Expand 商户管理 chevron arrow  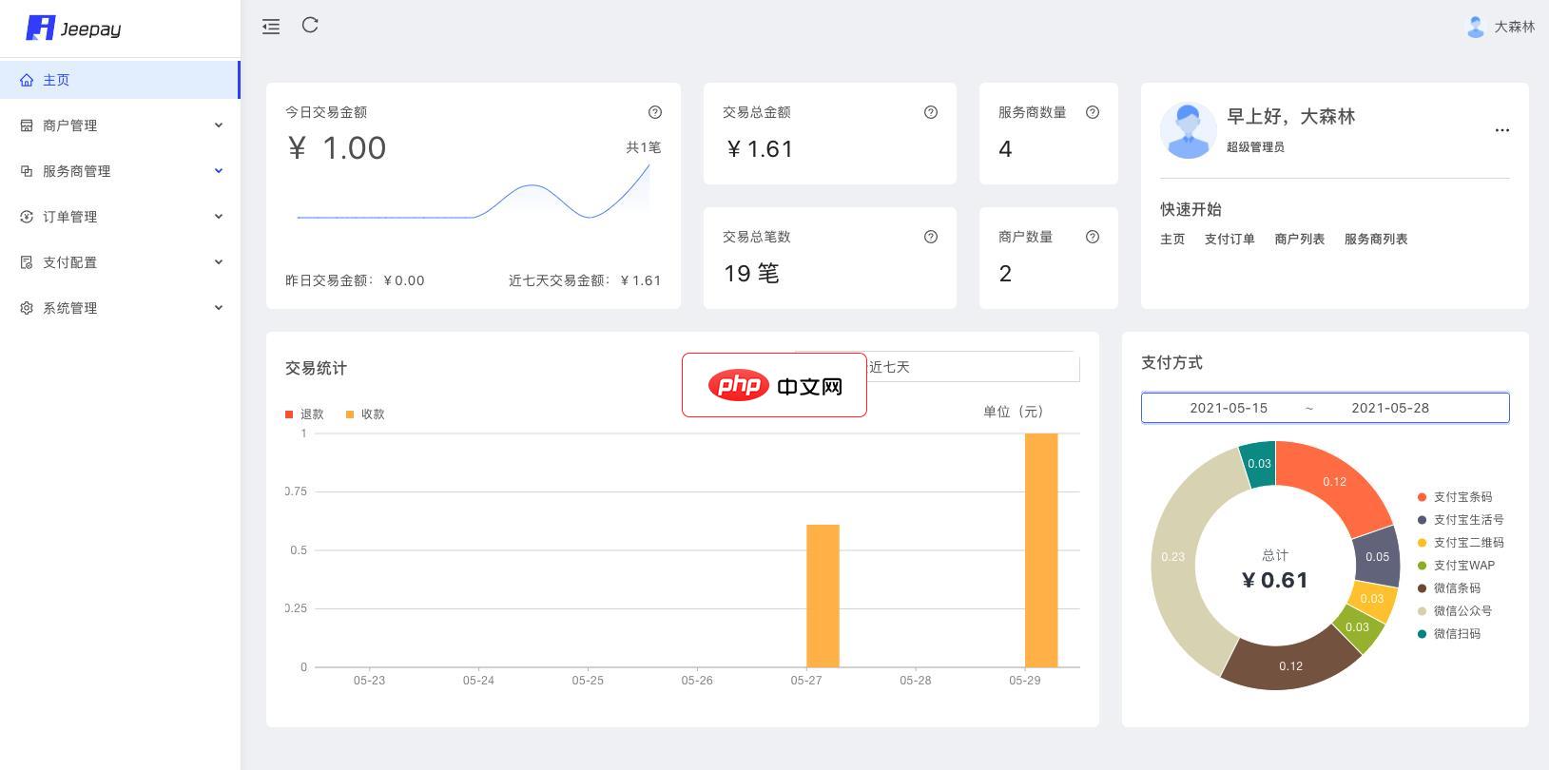pos(219,125)
